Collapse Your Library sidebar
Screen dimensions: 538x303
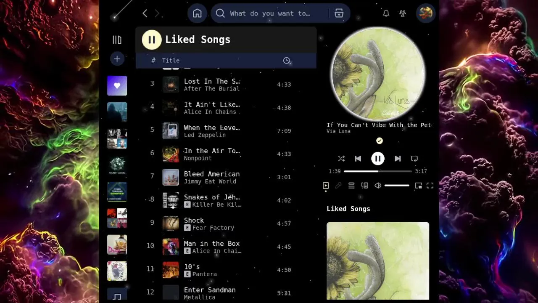117,40
